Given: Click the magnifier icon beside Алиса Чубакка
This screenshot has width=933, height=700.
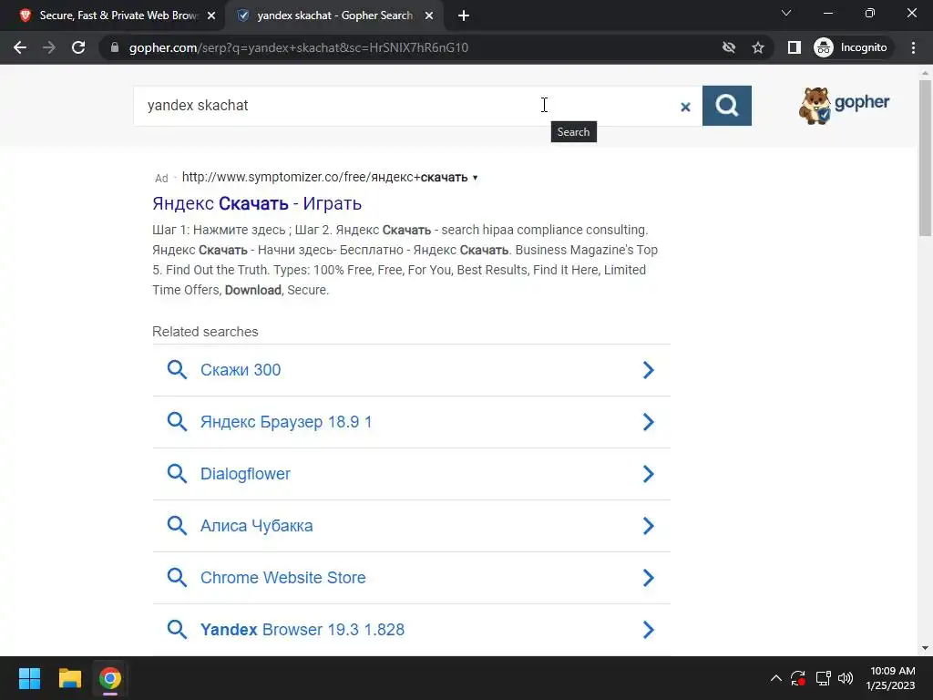Looking at the screenshot, I should pyautogui.click(x=177, y=526).
